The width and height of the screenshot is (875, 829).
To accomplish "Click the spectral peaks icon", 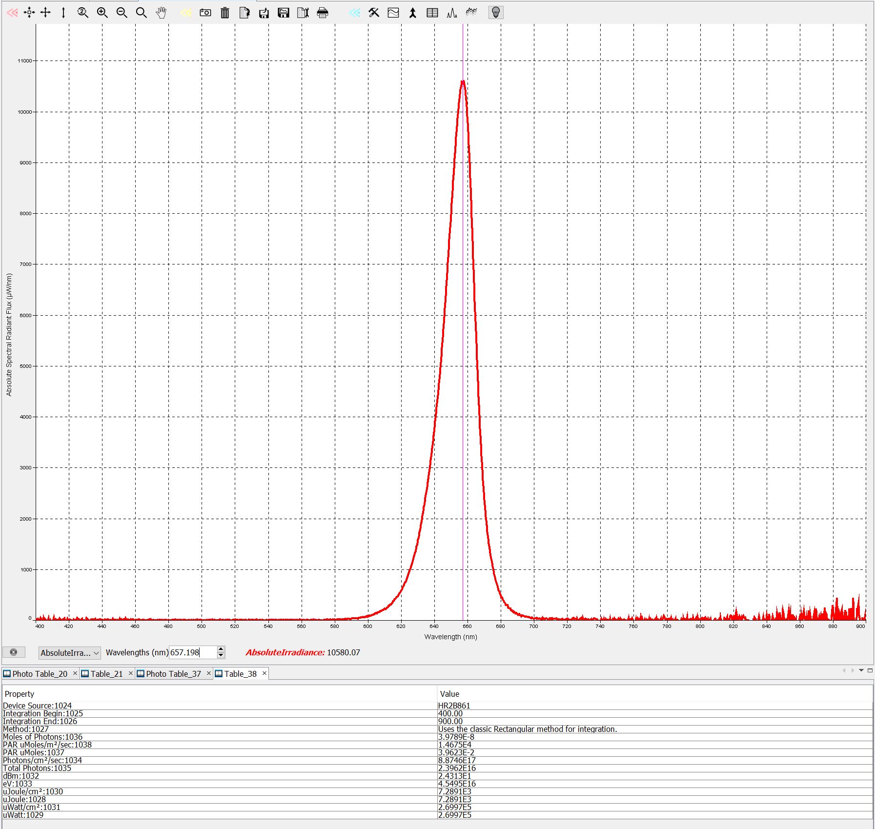I will click(x=452, y=13).
